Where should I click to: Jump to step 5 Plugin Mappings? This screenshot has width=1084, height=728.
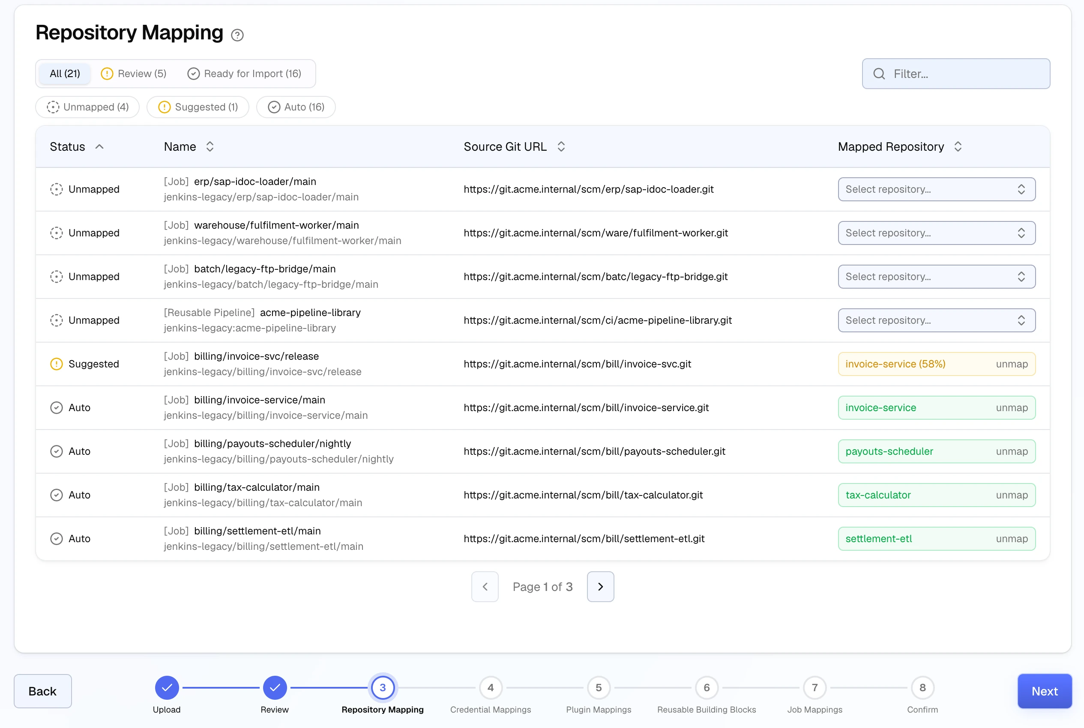click(x=599, y=688)
